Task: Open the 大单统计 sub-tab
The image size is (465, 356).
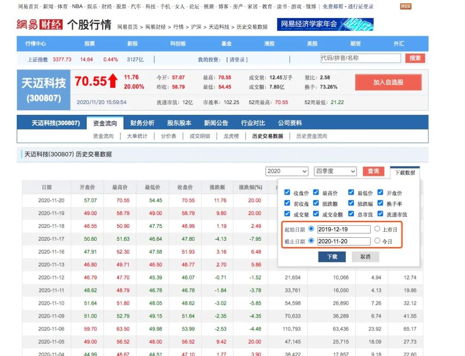Action: [x=137, y=136]
